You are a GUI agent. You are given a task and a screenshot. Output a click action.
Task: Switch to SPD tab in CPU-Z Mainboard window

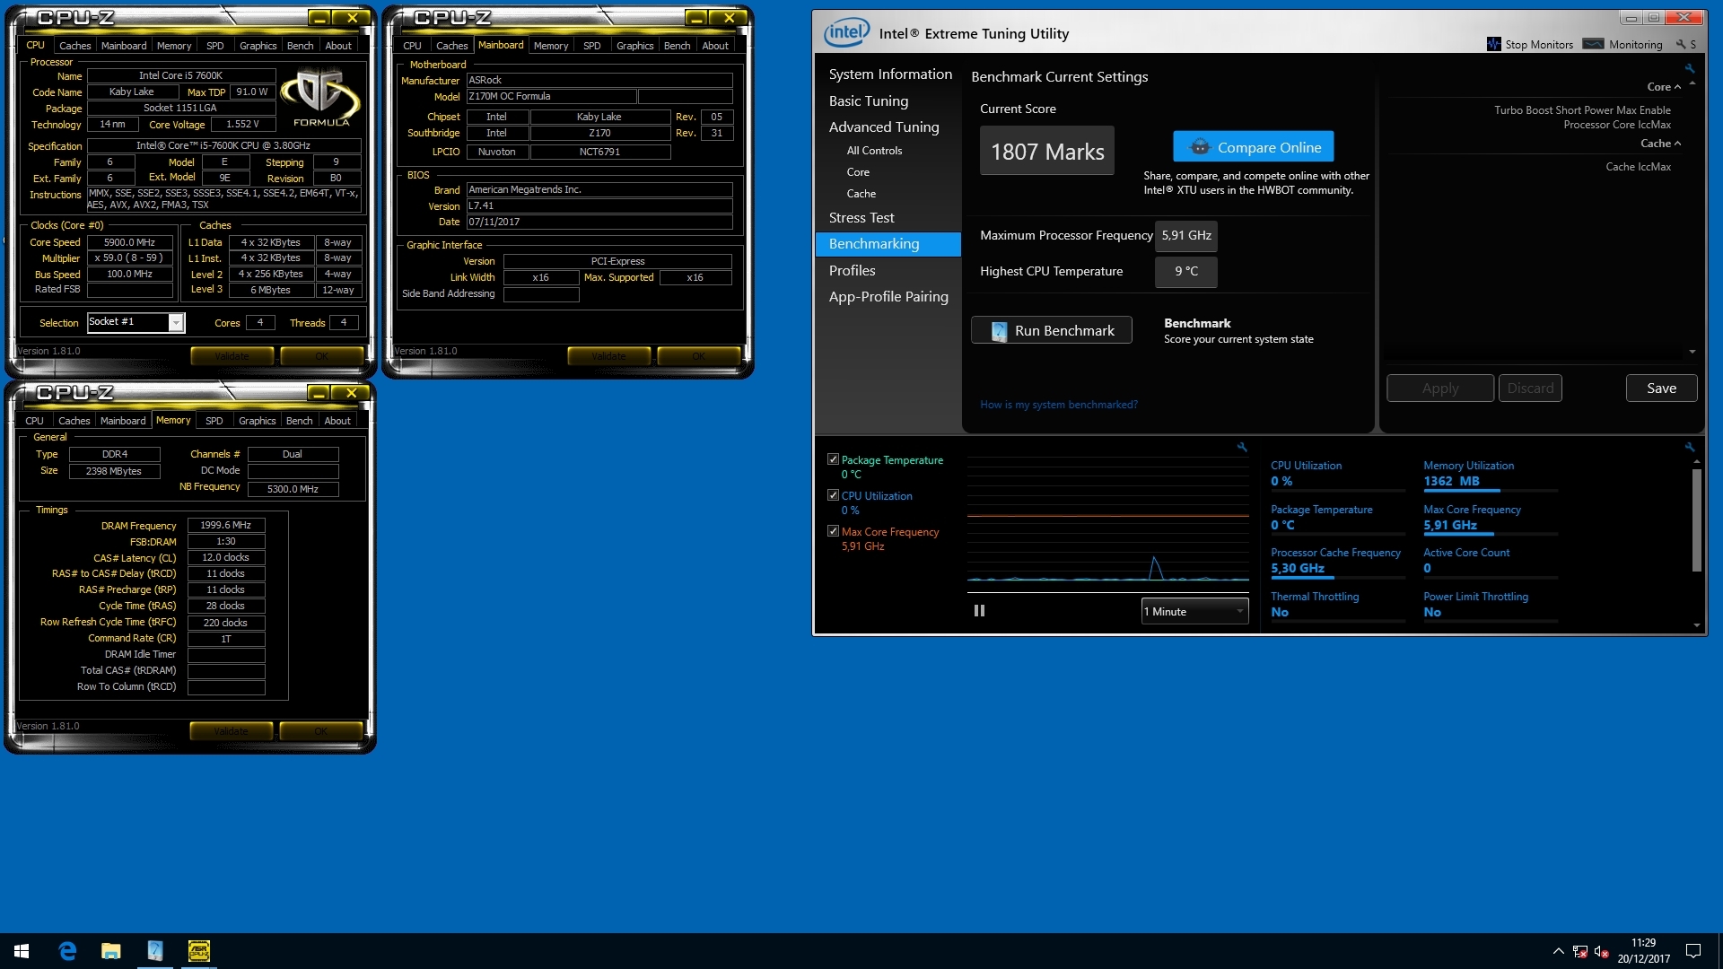[592, 46]
